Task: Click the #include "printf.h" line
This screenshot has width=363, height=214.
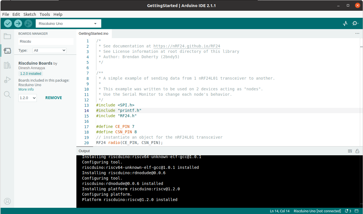Action: pyautogui.click(x=119, y=111)
